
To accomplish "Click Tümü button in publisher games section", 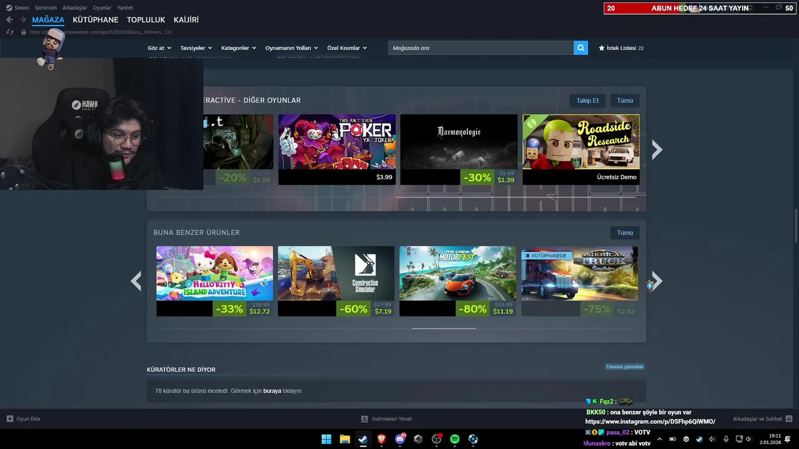I will click(x=625, y=100).
